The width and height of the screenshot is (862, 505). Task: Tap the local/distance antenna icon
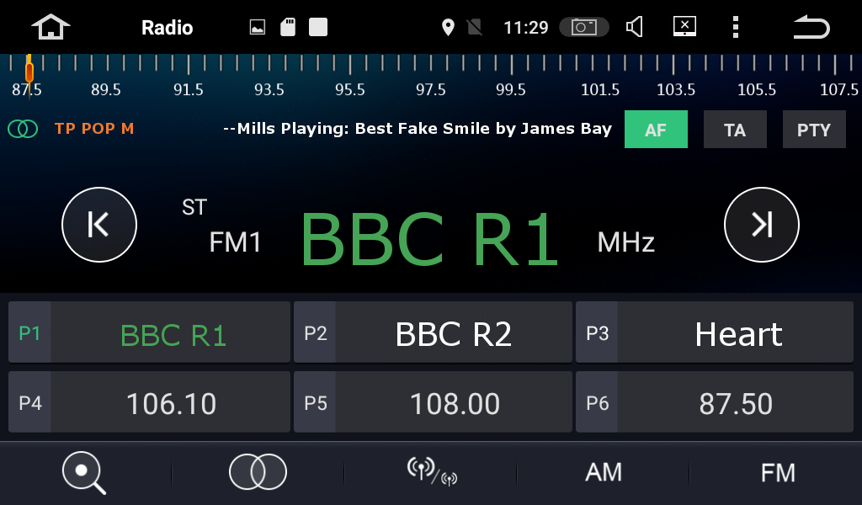431,472
